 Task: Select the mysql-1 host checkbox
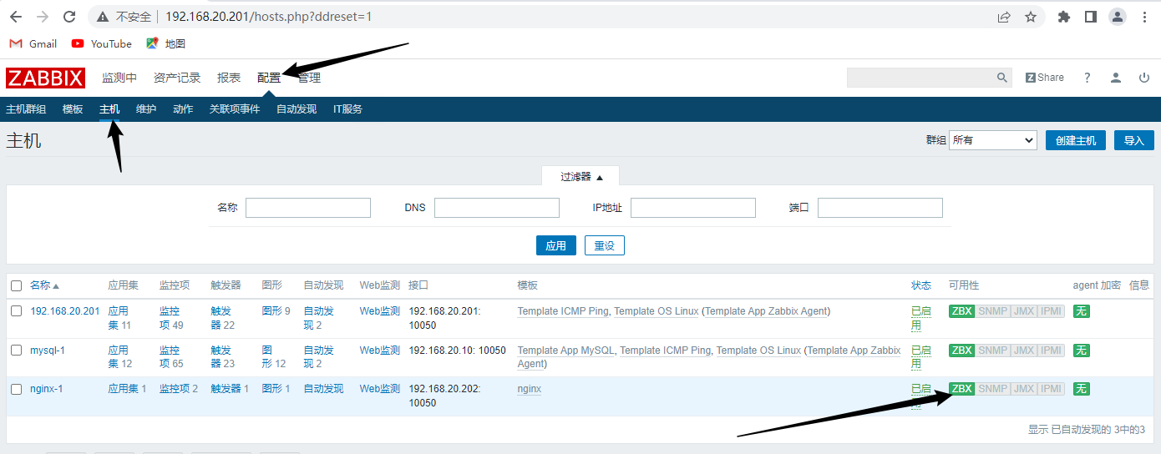tap(17, 351)
